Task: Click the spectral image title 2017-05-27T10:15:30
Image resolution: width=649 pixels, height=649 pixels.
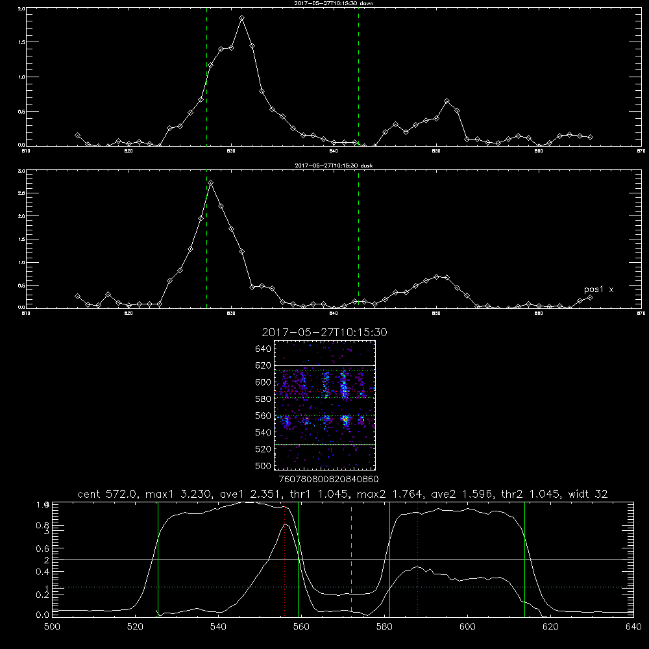Action: 324,332
